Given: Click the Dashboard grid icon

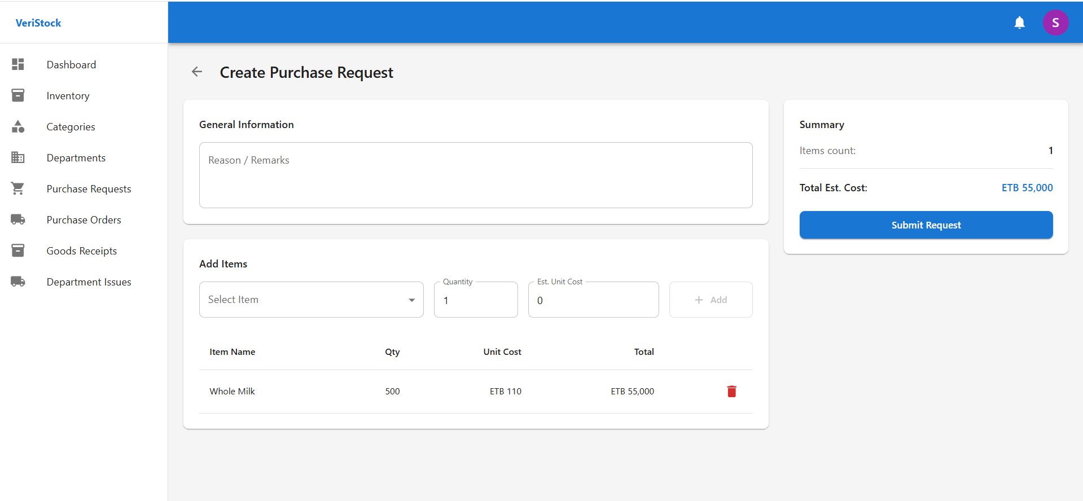Looking at the screenshot, I should (x=18, y=64).
